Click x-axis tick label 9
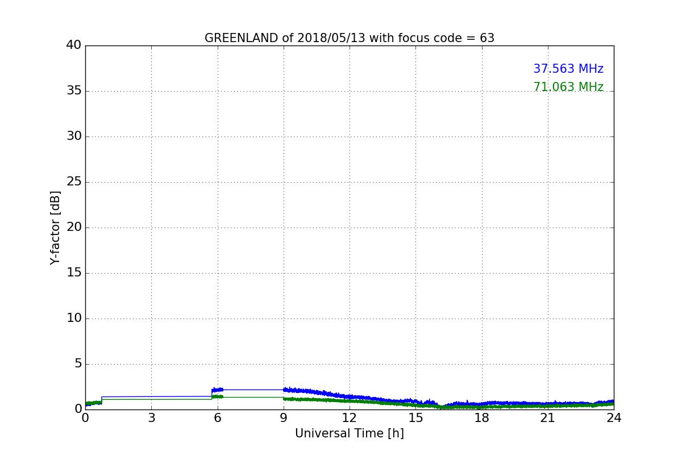The width and height of the screenshot is (682, 455). (x=284, y=418)
